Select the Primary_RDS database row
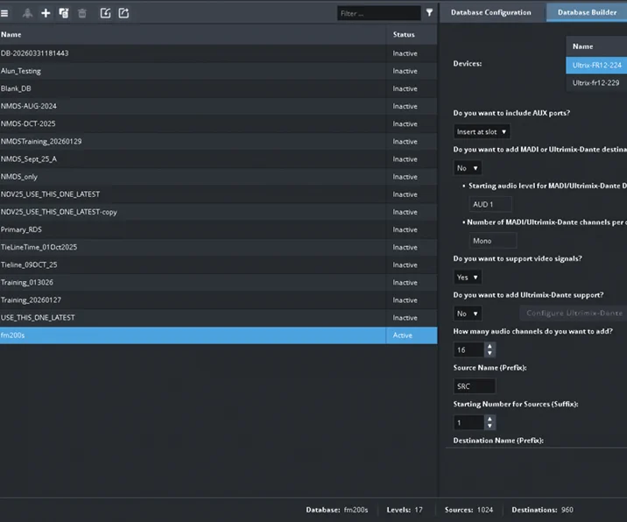Screen dimensions: 627x522 click(218, 229)
